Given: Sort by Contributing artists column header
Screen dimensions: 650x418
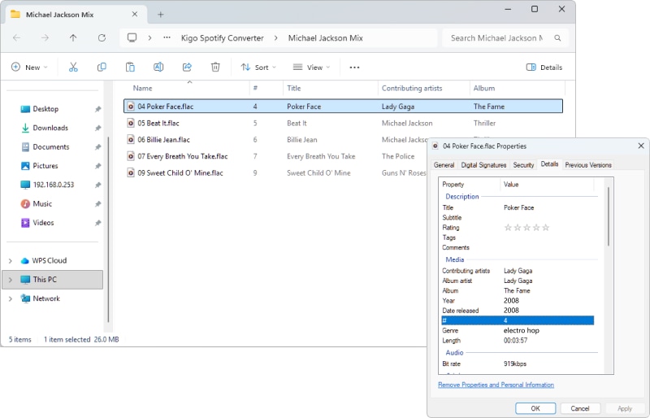Looking at the screenshot, I should click(412, 88).
